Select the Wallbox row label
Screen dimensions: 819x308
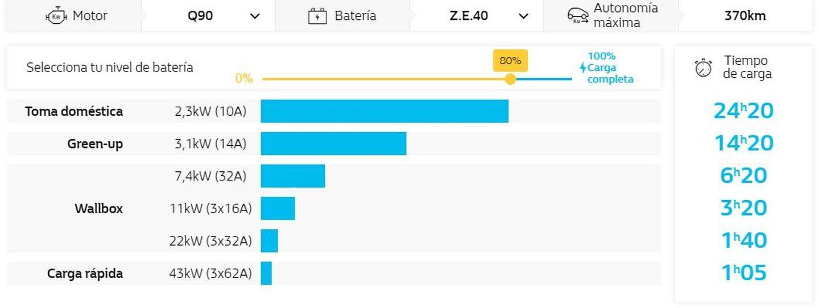pos(98,208)
